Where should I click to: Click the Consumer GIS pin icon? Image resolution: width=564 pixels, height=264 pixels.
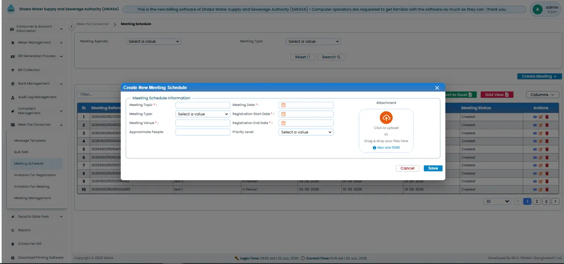pyautogui.click(x=13, y=244)
